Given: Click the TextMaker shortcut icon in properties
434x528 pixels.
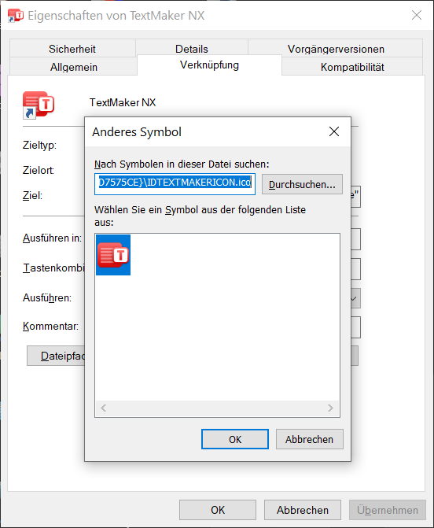Looking at the screenshot, I should [39, 105].
